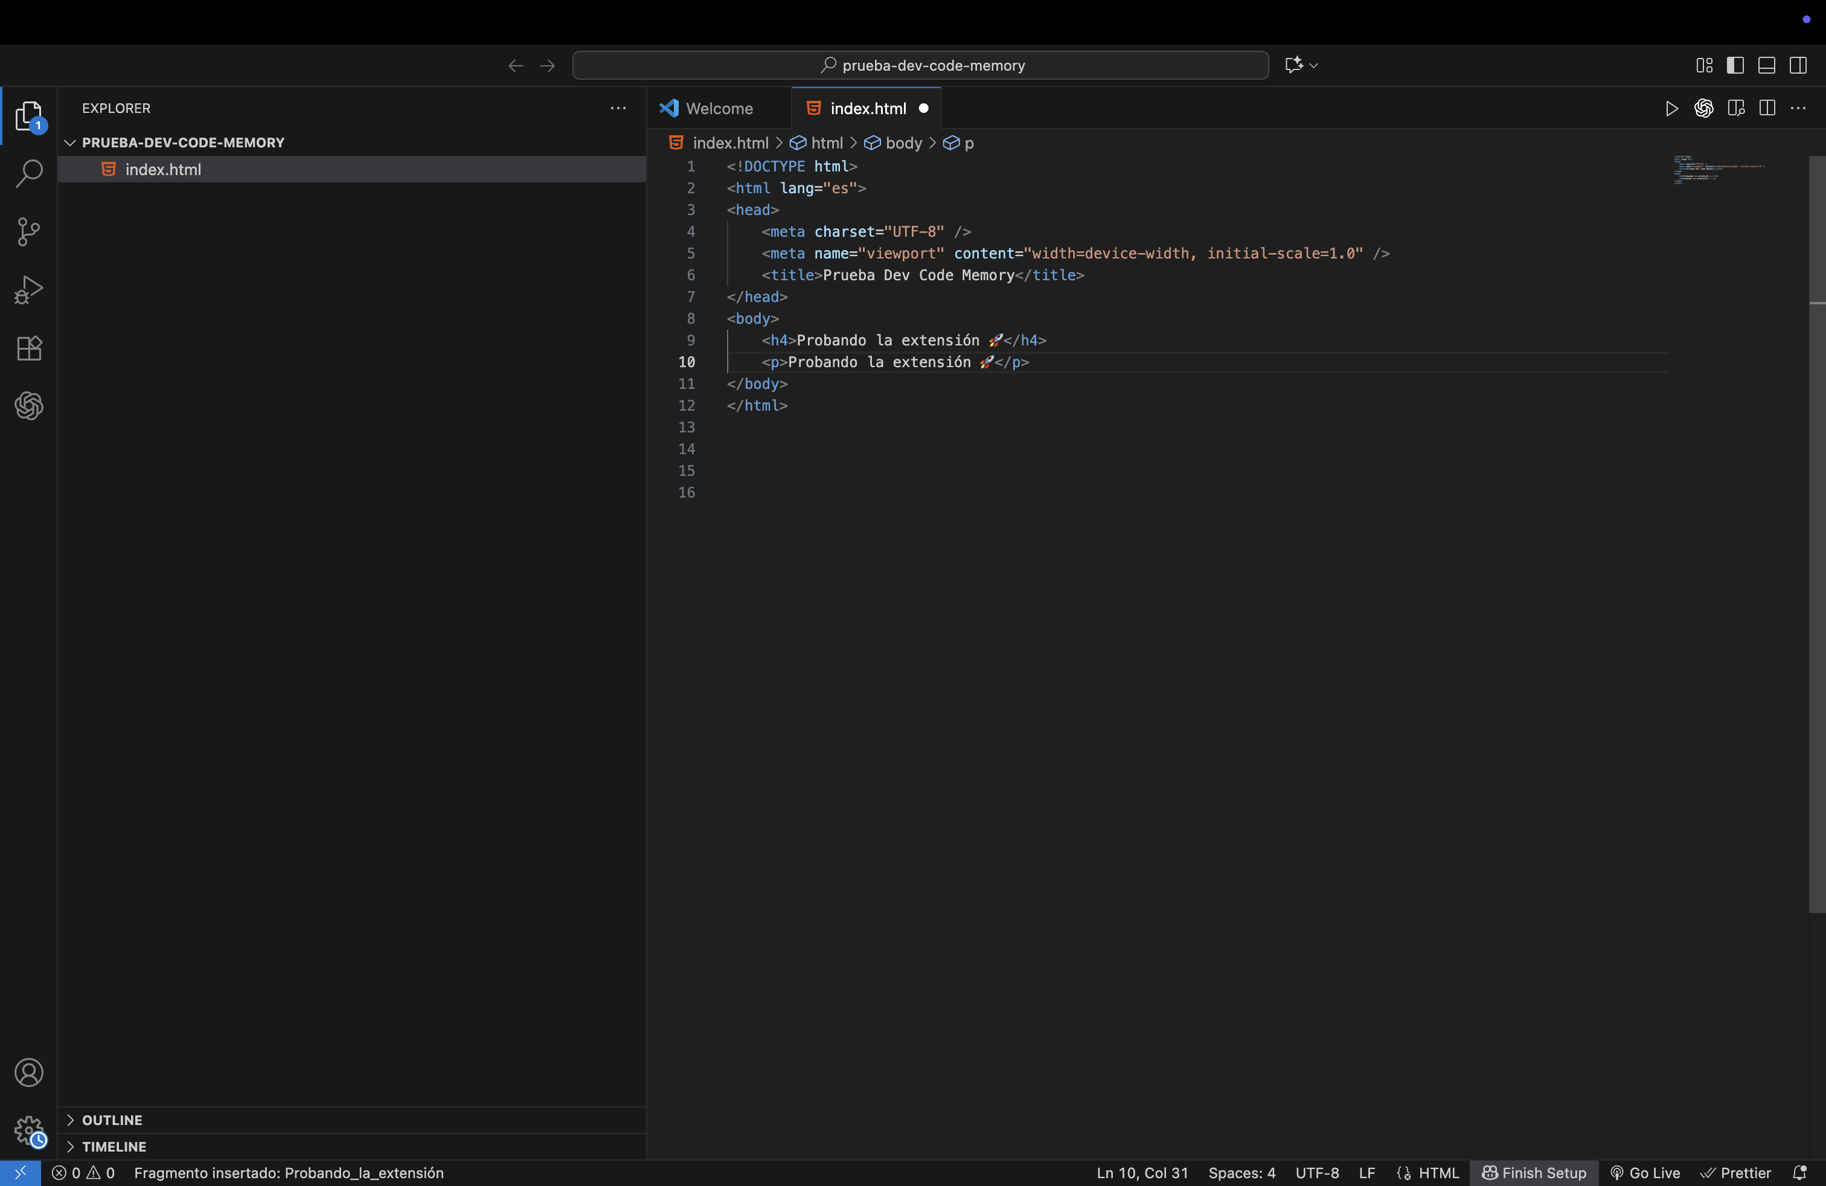
Task: Change indentation via Spaces: 4
Action: coord(1242,1173)
